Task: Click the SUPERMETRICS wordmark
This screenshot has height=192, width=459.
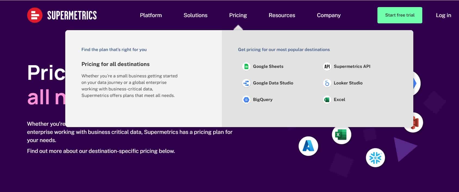Action: click(72, 15)
